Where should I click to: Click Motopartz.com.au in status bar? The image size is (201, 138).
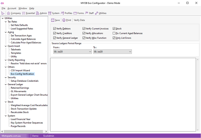(11, 136)
